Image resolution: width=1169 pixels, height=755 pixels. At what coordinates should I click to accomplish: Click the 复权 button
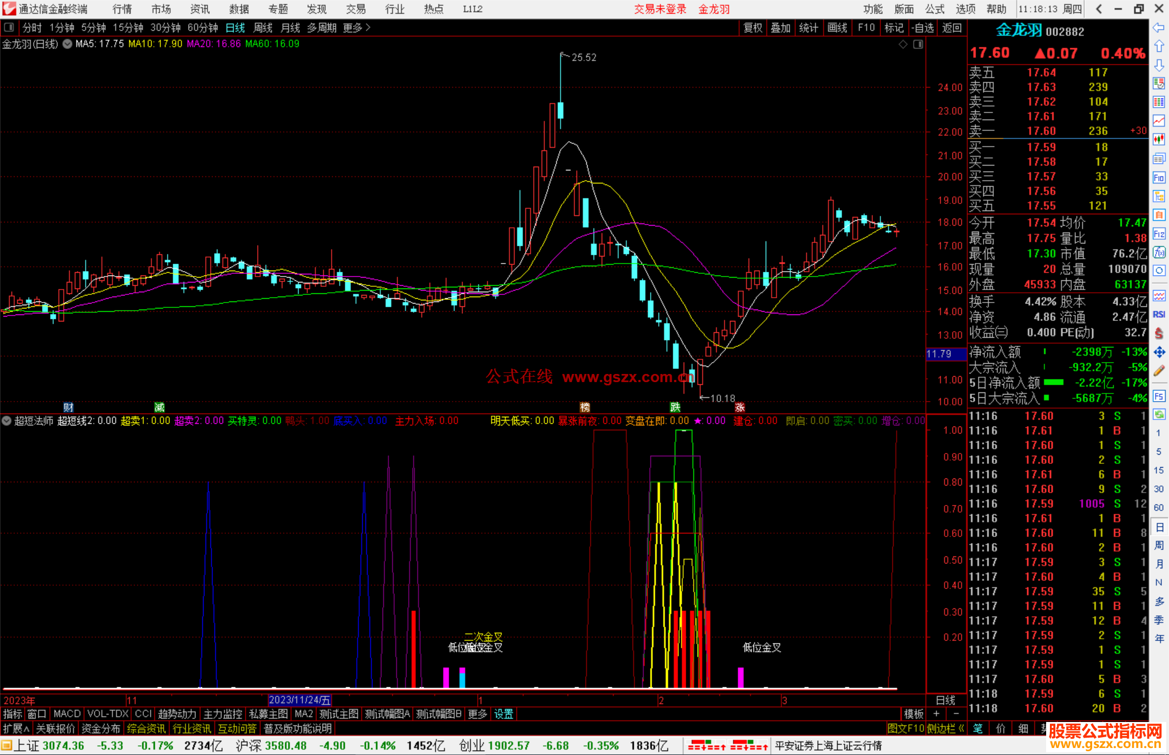tap(753, 28)
